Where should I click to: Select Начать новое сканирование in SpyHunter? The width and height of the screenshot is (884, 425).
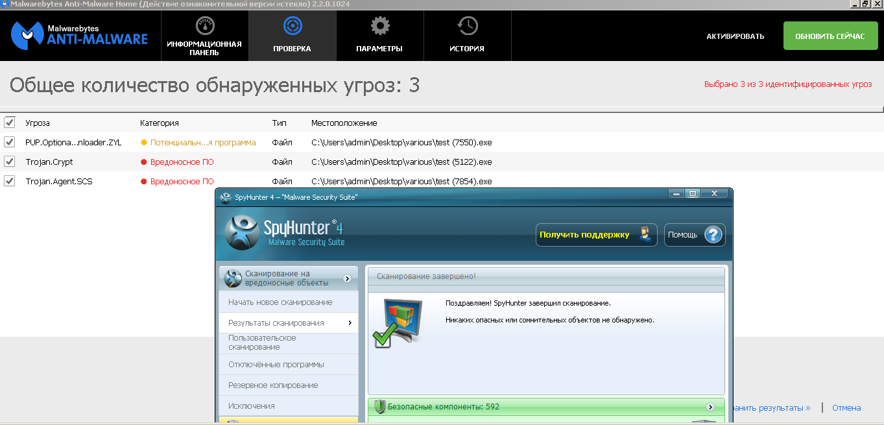pos(289,302)
